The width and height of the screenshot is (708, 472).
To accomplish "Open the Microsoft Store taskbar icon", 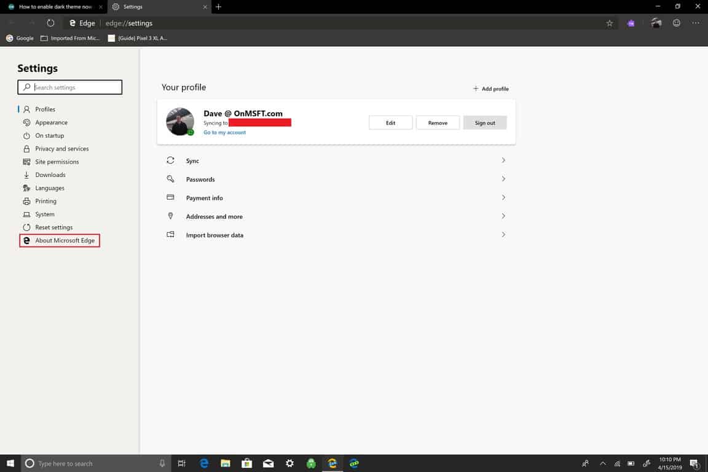I will (246, 463).
